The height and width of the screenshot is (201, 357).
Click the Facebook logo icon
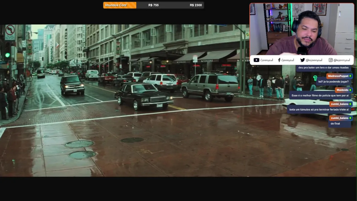(279, 60)
